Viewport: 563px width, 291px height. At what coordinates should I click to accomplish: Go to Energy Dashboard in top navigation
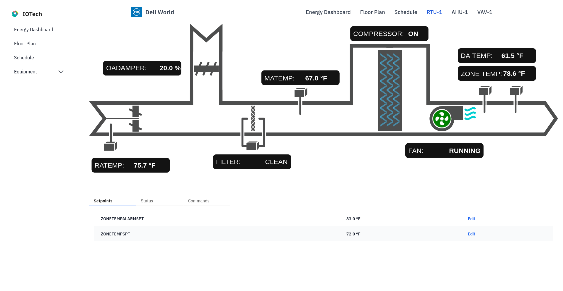tap(328, 12)
